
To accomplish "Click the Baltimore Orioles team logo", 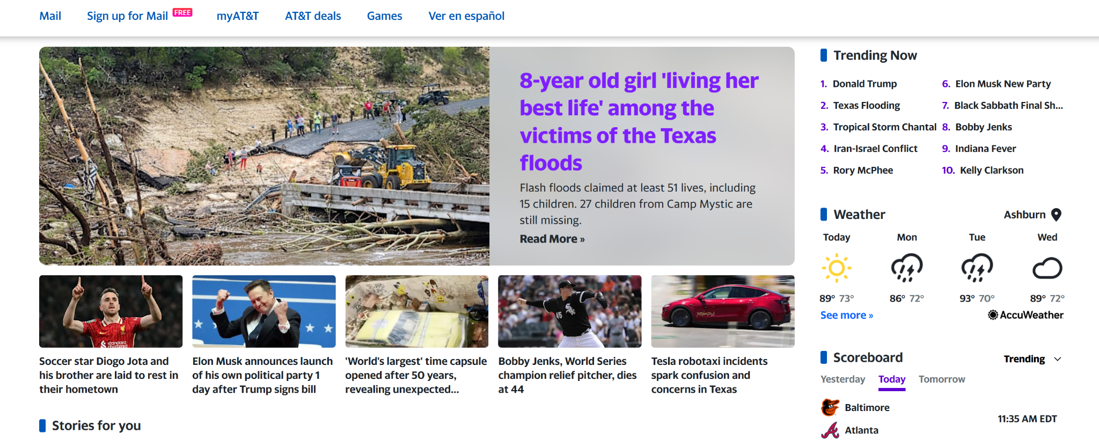I will click(x=830, y=407).
